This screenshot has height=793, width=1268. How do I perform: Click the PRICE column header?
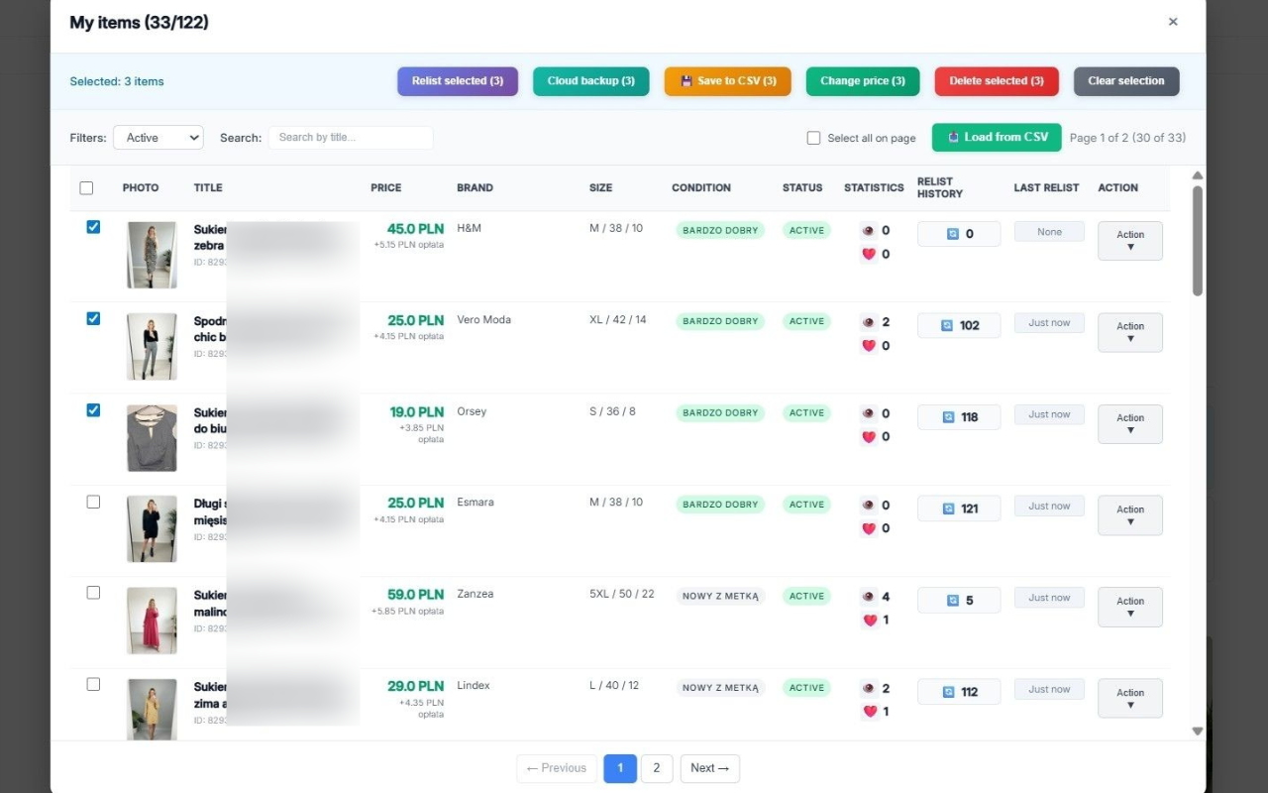pyautogui.click(x=386, y=188)
